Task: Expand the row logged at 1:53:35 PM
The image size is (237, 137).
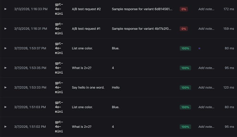Action: [5, 68]
